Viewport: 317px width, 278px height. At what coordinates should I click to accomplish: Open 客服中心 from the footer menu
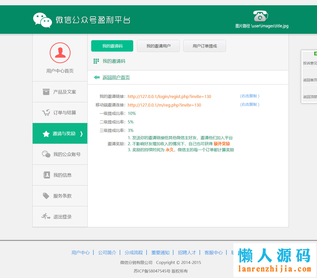tap(213, 252)
